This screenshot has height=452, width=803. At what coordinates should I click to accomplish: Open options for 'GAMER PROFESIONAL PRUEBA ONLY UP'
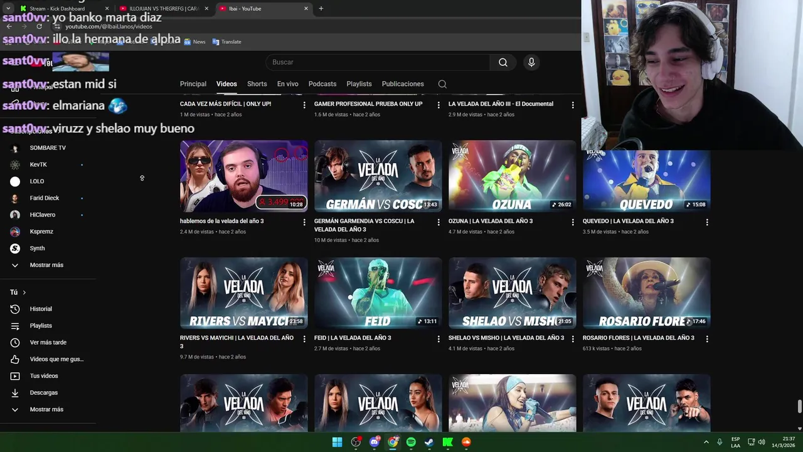tap(439, 105)
